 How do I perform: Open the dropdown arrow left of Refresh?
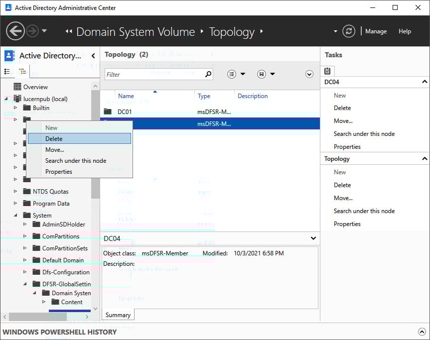(335, 31)
